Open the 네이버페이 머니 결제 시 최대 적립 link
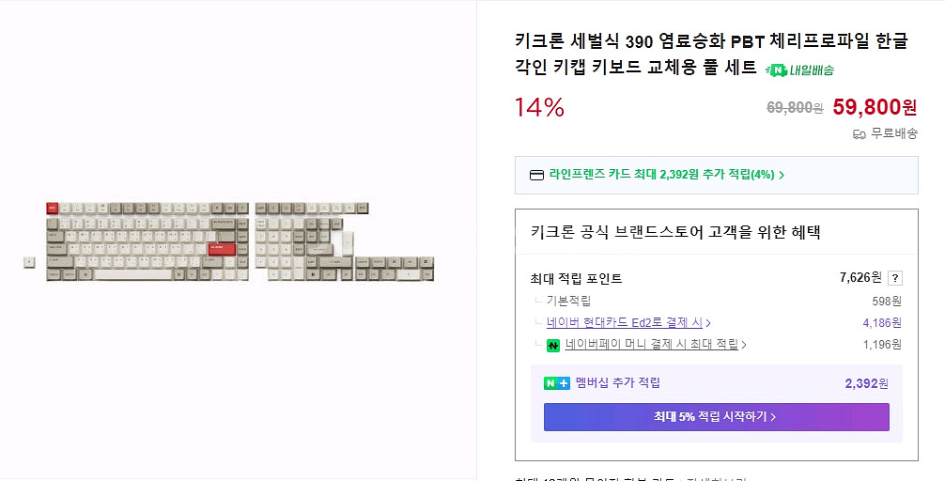Screen dimensions: 945x481 tap(651, 345)
